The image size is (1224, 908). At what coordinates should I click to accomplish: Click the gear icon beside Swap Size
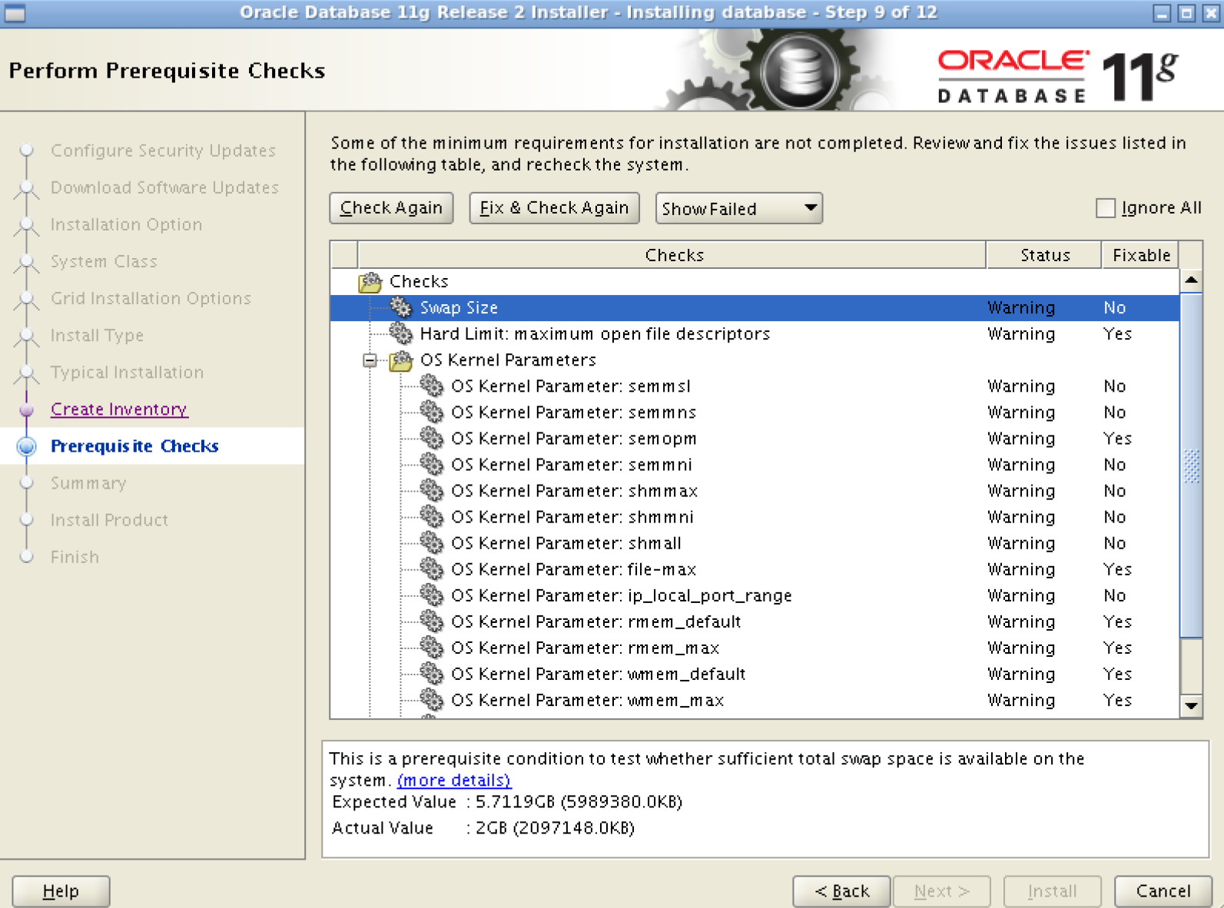point(400,307)
